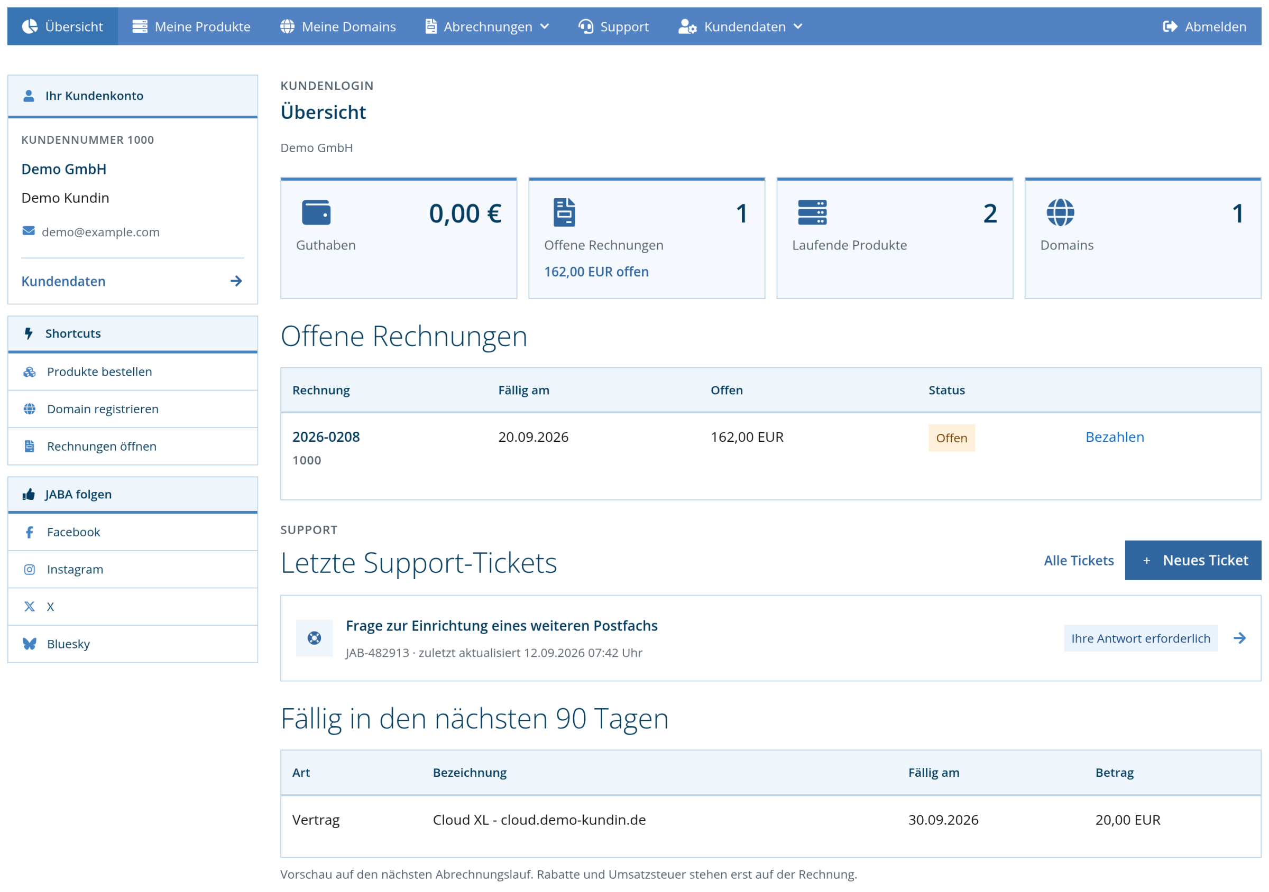
Task: Click the user icon in Ihr Kundenkonto header
Action: [29, 96]
